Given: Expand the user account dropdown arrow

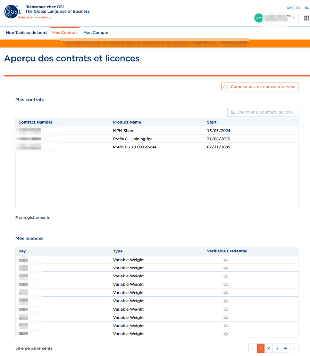Looking at the screenshot, I should point(293,18).
